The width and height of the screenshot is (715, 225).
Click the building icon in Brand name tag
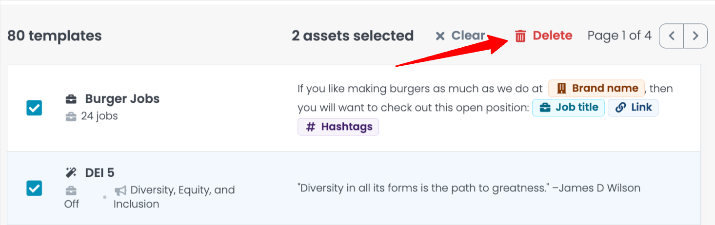[562, 88]
